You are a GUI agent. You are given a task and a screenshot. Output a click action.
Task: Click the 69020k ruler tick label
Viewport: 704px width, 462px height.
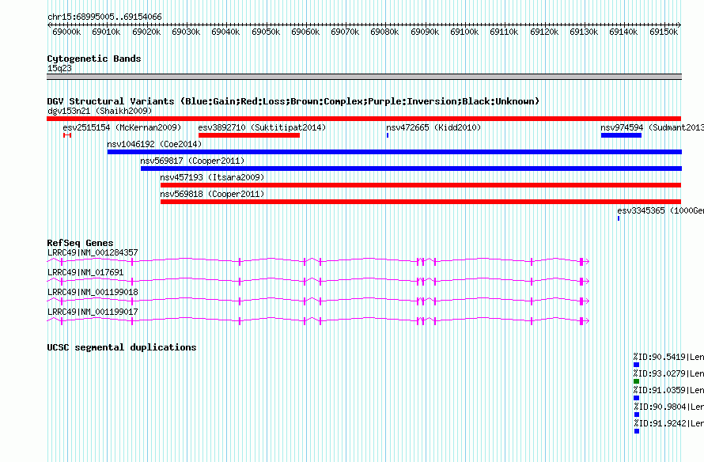[146, 32]
